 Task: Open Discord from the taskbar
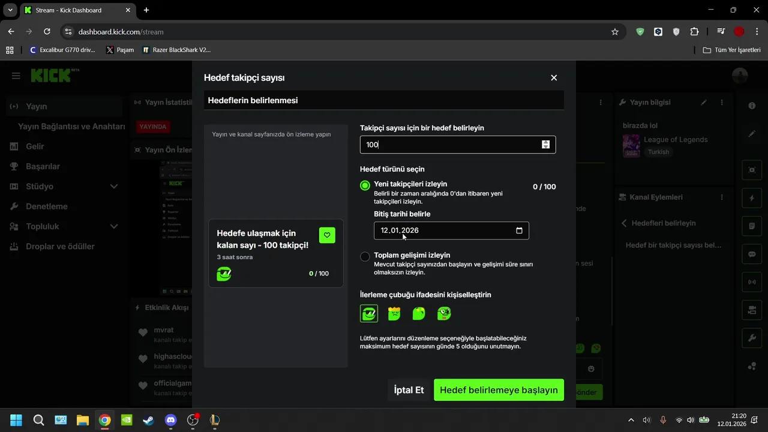170,420
